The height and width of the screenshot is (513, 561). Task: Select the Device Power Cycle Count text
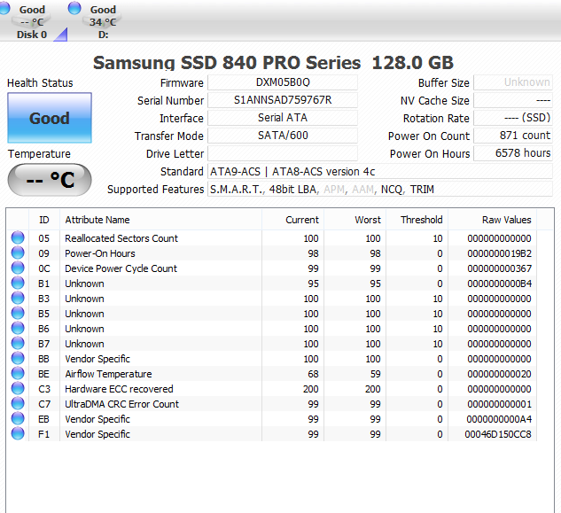121,268
